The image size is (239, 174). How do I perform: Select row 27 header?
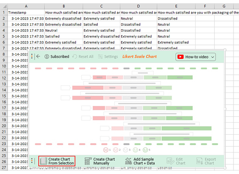[4, 168]
